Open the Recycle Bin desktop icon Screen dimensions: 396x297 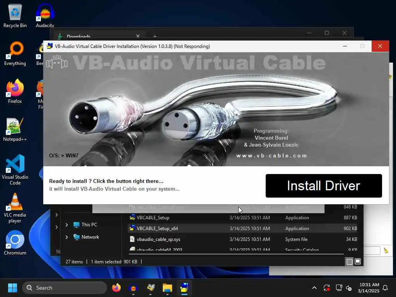click(15, 15)
